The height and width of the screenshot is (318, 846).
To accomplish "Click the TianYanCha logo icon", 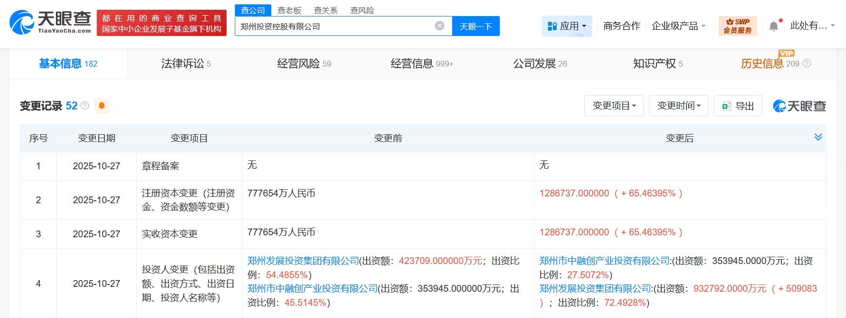I will click(x=22, y=22).
